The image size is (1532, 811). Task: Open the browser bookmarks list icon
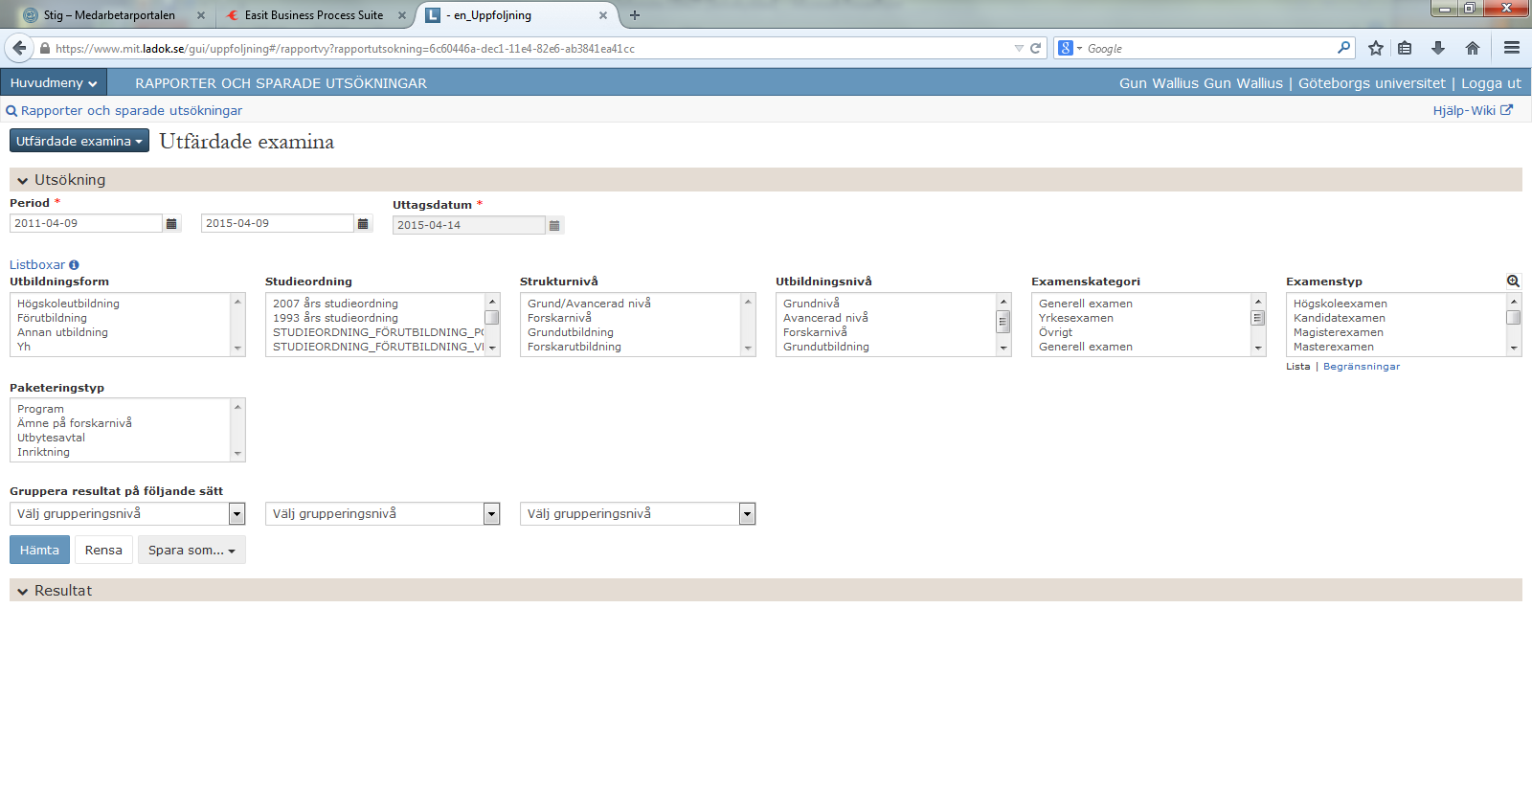click(1405, 48)
